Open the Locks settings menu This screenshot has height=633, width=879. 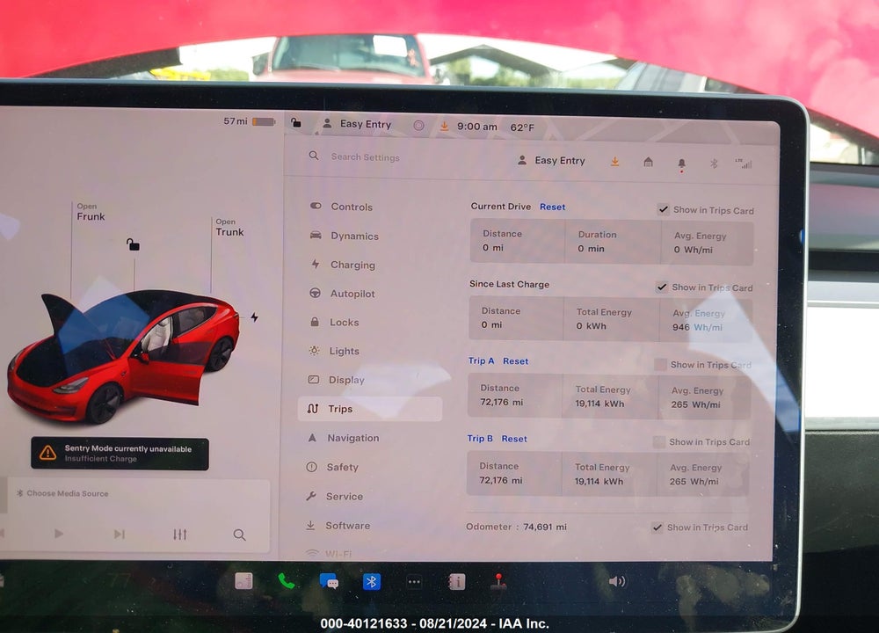pyautogui.click(x=334, y=322)
